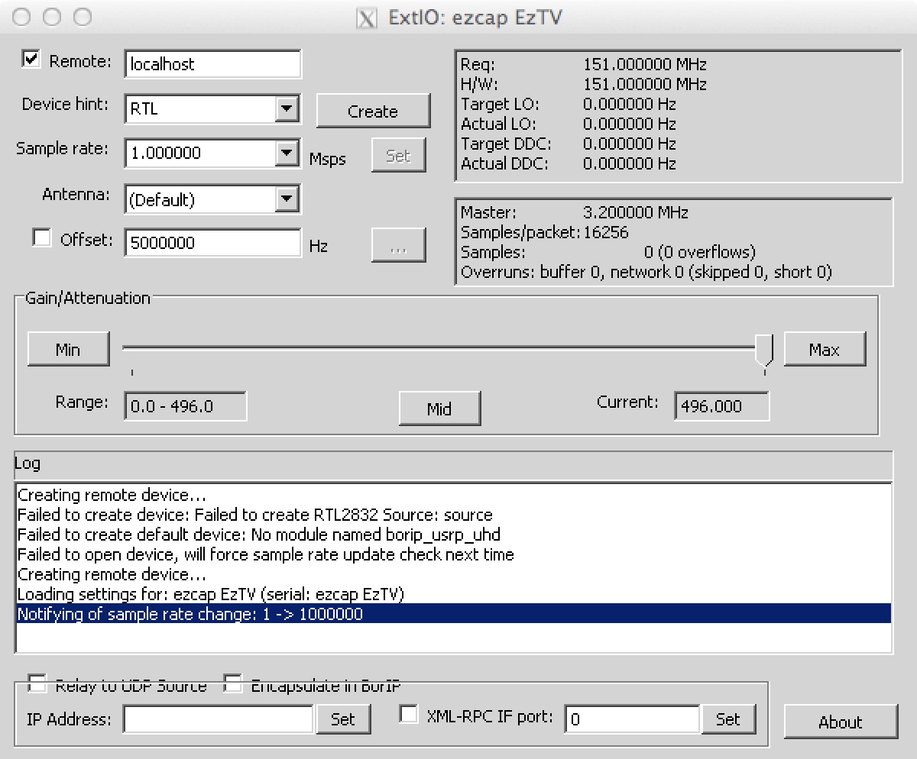Click the X11 icon in title bar
917x759 pixels.
click(x=367, y=18)
